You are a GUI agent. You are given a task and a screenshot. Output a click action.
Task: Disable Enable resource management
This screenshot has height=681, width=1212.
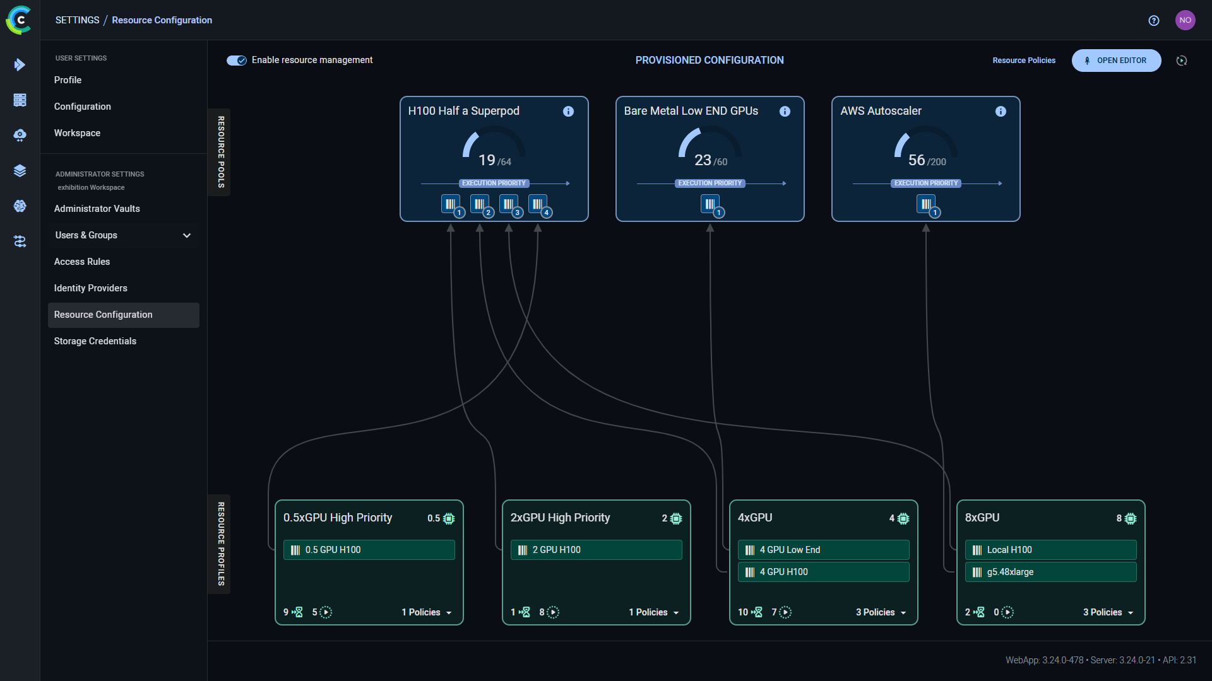coord(235,61)
